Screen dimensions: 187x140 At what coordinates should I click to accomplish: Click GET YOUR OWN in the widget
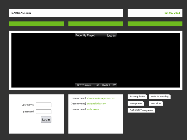[x=84, y=85]
